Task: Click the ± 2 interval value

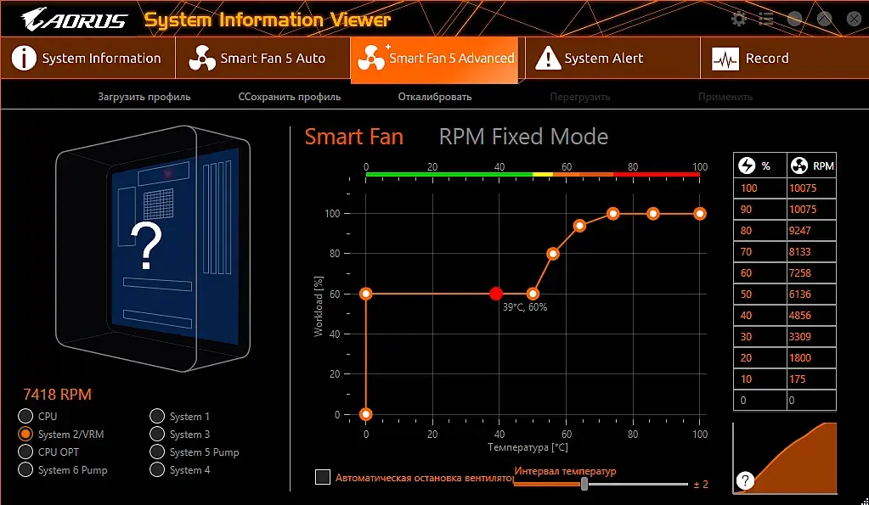Action: click(x=701, y=485)
